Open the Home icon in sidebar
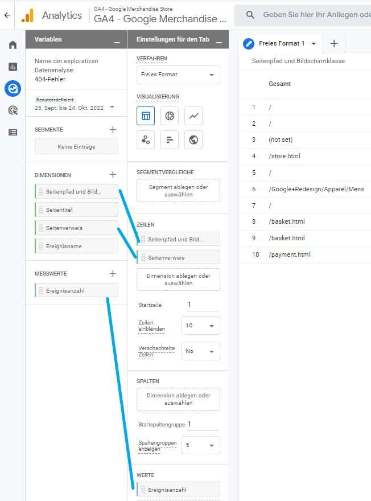 tap(13, 45)
